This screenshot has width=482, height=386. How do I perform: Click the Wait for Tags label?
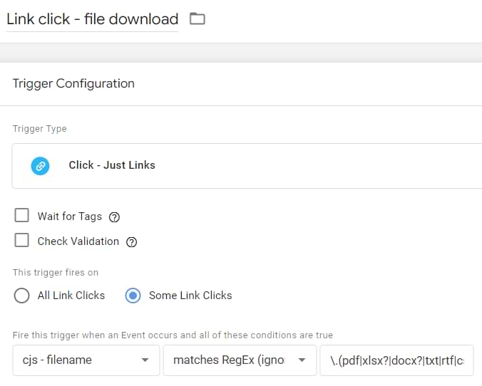click(70, 217)
